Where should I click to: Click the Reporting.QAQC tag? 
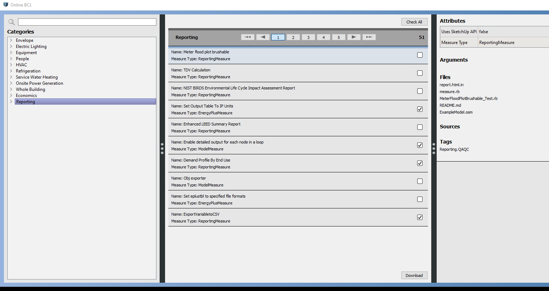pyautogui.click(x=454, y=149)
